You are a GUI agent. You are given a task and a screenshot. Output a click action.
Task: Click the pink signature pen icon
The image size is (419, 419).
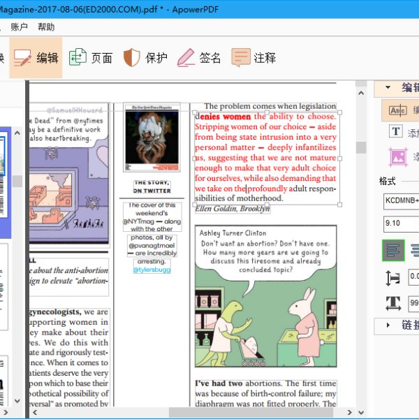click(186, 57)
